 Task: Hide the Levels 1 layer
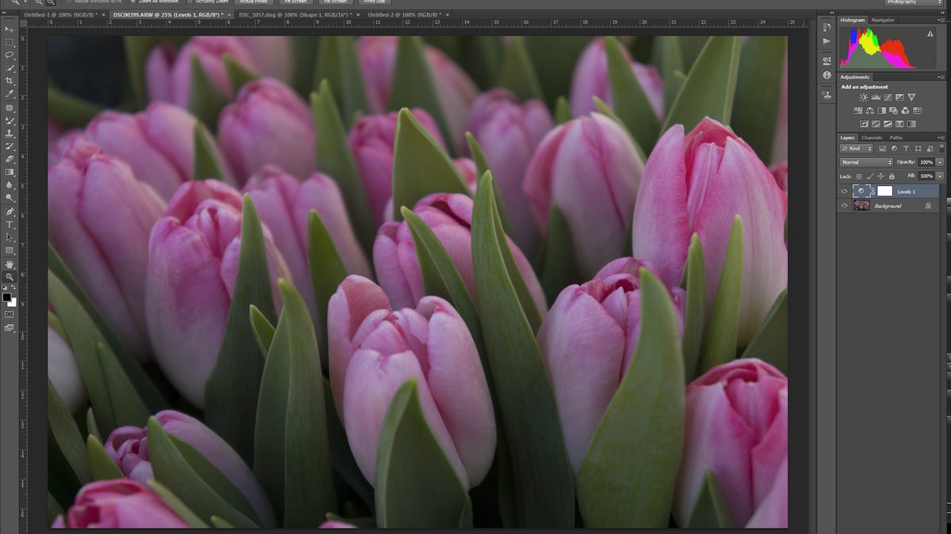coord(845,191)
